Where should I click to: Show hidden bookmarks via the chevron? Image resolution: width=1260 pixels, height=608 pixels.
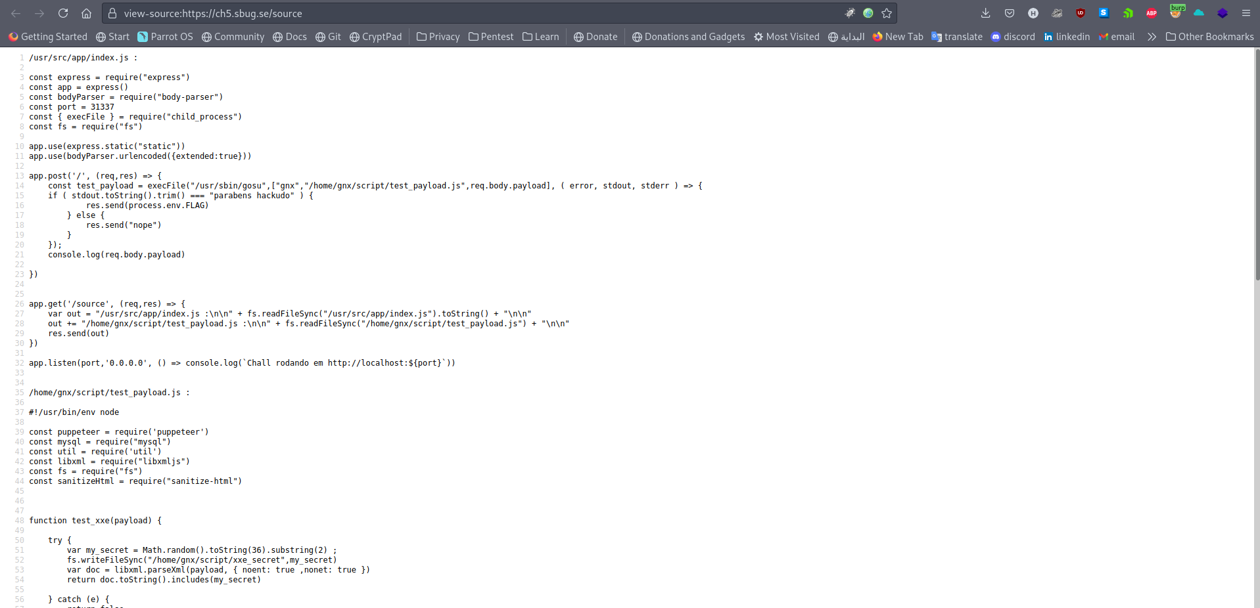1152,37
